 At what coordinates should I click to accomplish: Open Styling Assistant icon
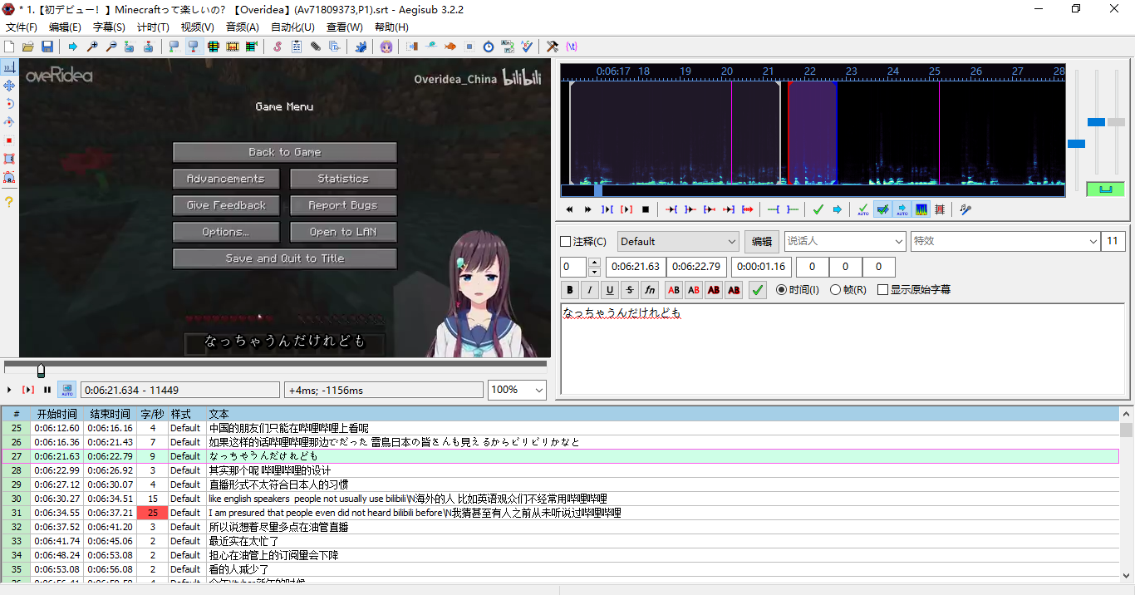(431, 47)
